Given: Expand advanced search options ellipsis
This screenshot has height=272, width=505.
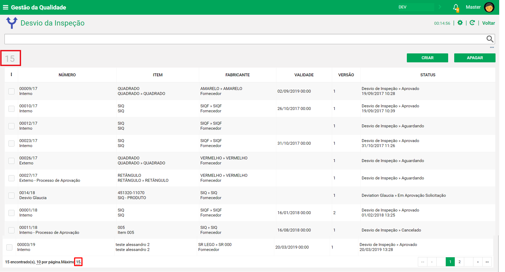Looking at the screenshot, I should pyautogui.click(x=492, y=47).
